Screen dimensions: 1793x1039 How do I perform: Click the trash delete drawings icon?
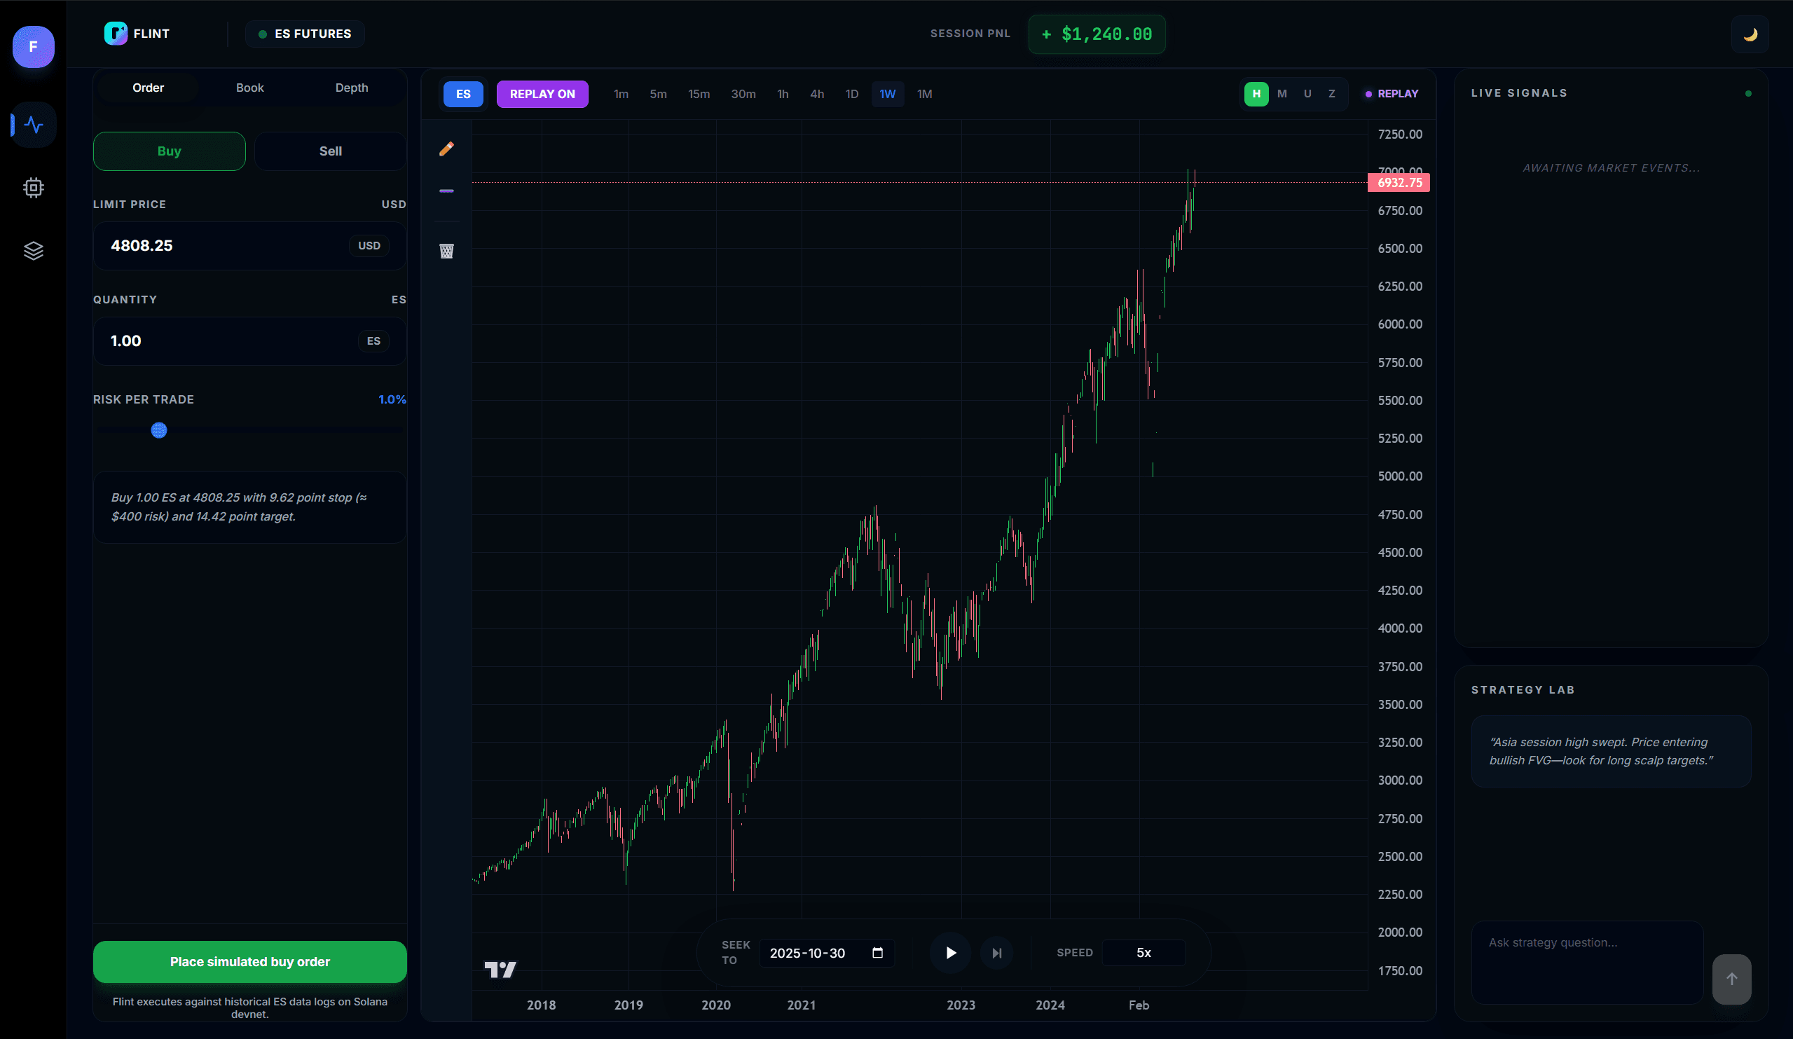coord(446,252)
